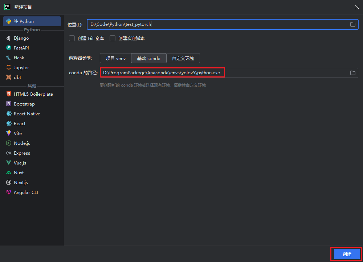The image size is (363, 262).
Task: Select the Django project type icon
Action: 9,38
